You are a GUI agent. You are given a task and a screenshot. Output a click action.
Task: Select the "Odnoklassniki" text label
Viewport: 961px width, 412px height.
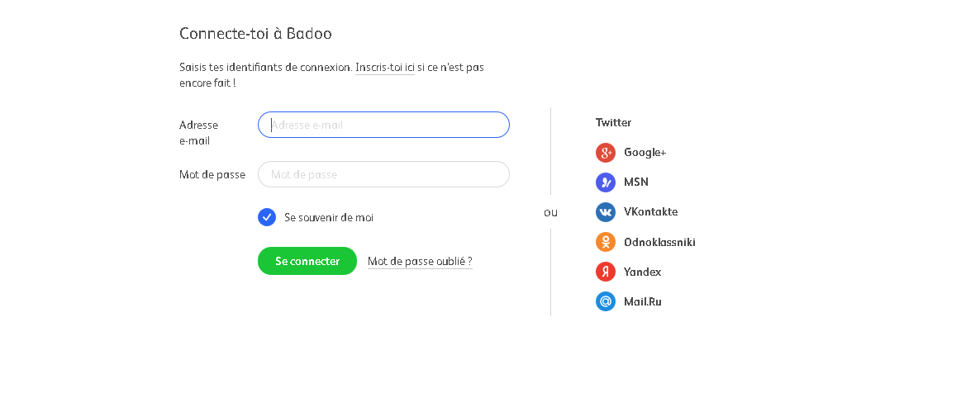click(659, 242)
